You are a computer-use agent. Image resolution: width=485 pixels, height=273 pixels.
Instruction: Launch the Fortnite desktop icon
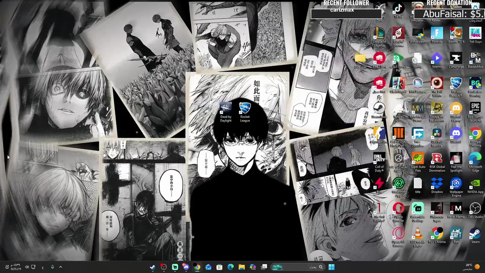click(437, 35)
